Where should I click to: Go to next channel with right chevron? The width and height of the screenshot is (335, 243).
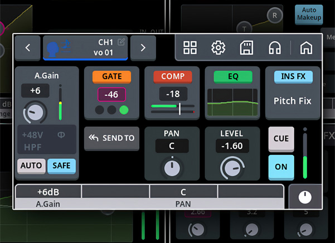point(143,48)
